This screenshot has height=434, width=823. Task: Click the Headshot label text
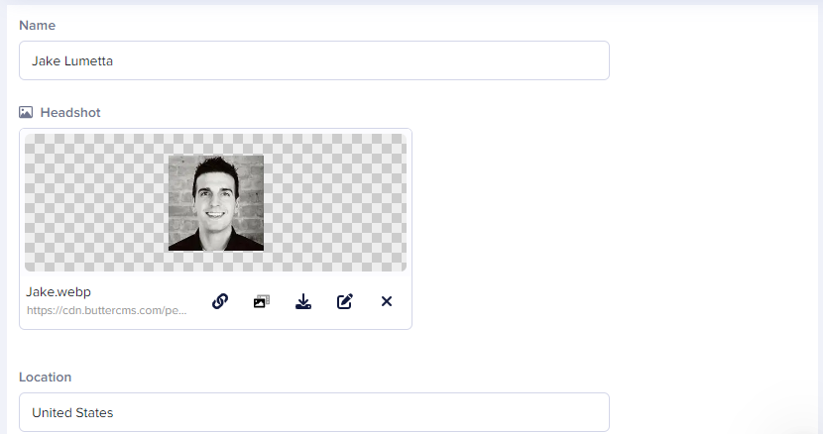(x=70, y=112)
